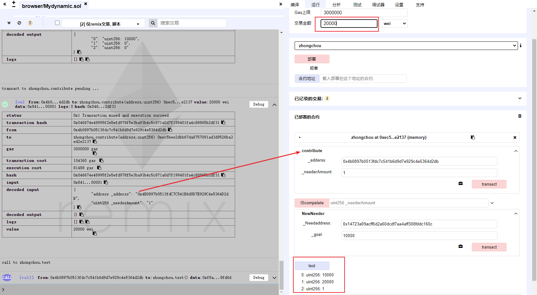Image resolution: width=537 pixels, height=295 pixels.
Task: Remove the zhongchou deployed instance with the x
Action: [x=515, y=138]
